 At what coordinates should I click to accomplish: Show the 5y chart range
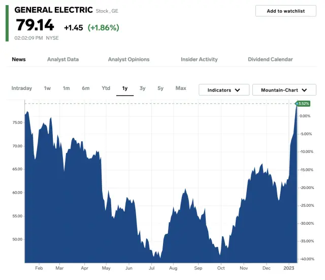pyautogui.click(x=160, y=88)
